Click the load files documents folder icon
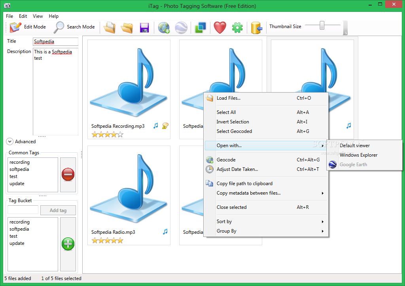The width and height of the screenshot is (405, 286). pyautogui.click(x=110, y=27)
